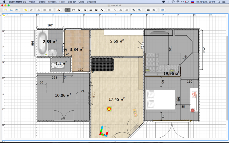Click the Open file toolbar icon

11,10
